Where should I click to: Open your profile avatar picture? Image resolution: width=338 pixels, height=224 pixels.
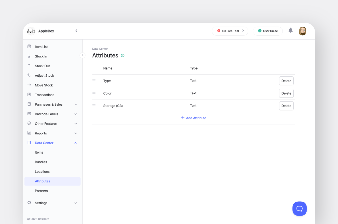(x=303, y=31)
